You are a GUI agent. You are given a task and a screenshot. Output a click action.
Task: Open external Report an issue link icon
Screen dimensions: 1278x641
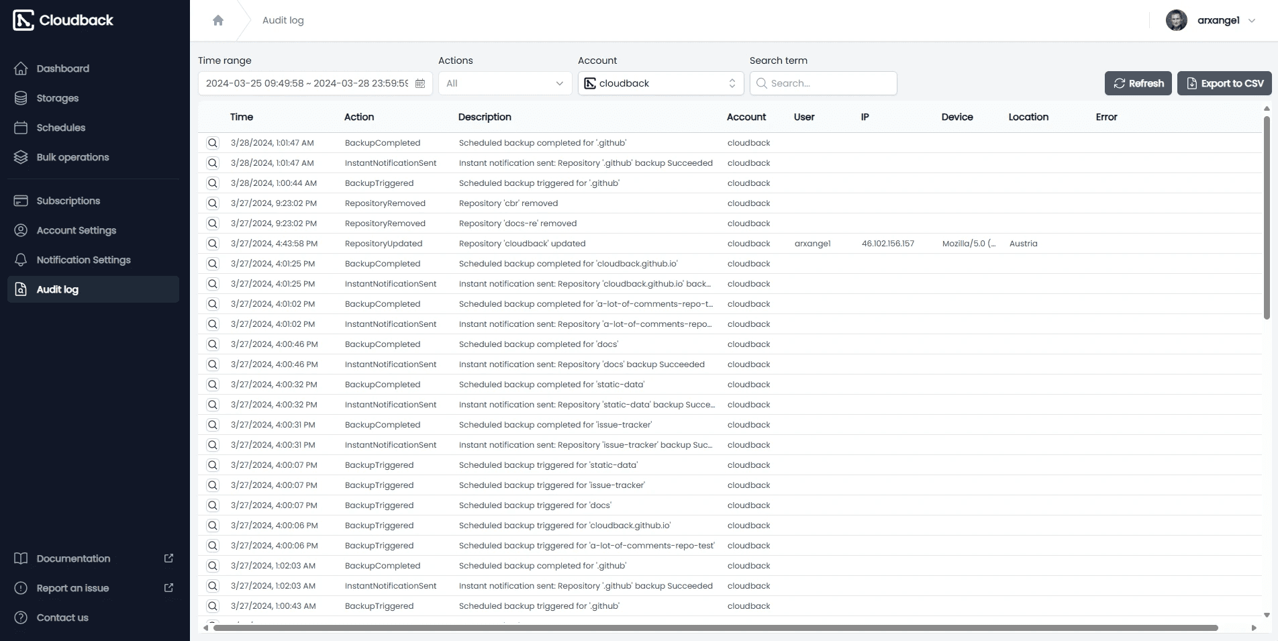169,588
